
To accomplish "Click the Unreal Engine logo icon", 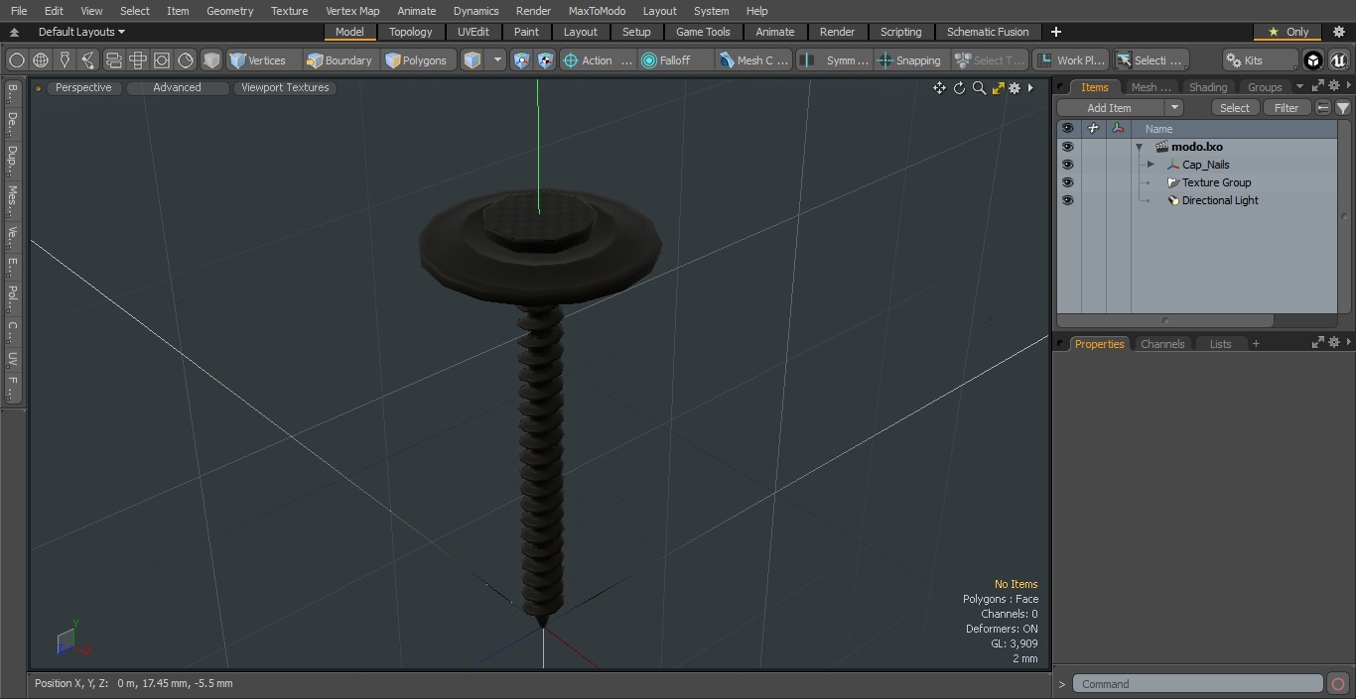I will 1338,60.
